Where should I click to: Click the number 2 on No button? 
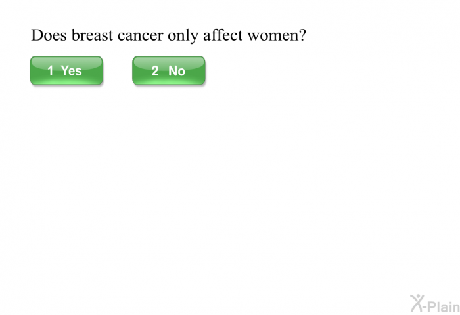(x=155, y=71)
